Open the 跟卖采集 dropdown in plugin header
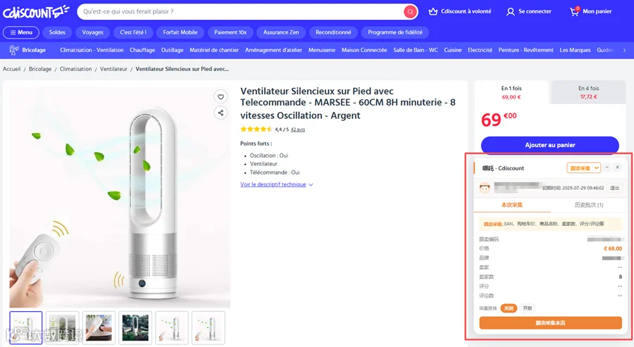This screenshot has width=634, height=347. pyautogui.click(x=584, y=168)
